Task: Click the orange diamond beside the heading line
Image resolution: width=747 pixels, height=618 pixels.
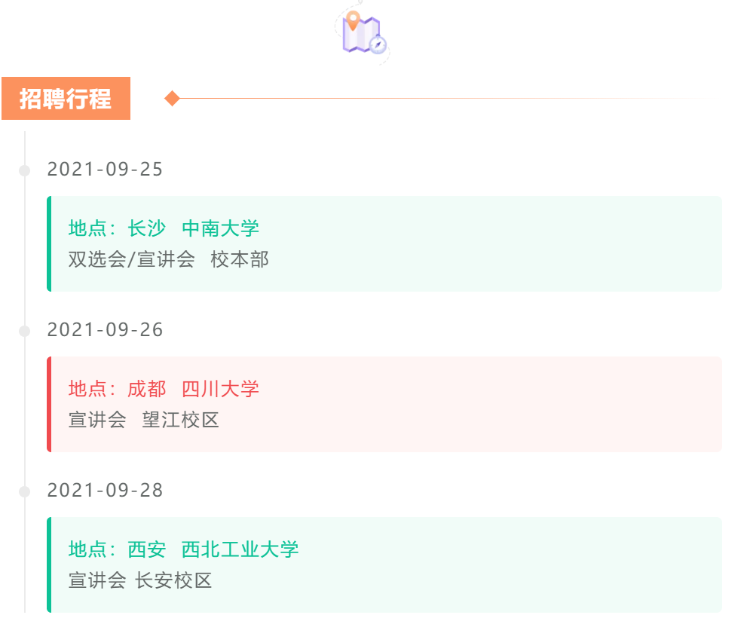Action: click(x=172, y=99)
